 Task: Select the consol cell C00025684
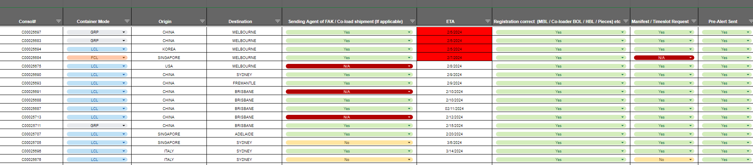tap(32, 57)
